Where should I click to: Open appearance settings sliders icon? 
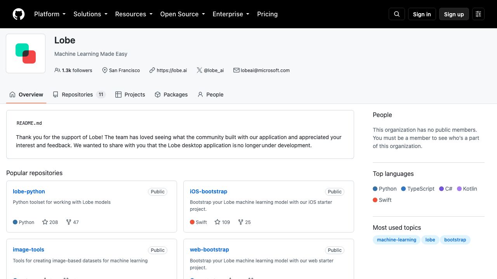pos(478,14)
